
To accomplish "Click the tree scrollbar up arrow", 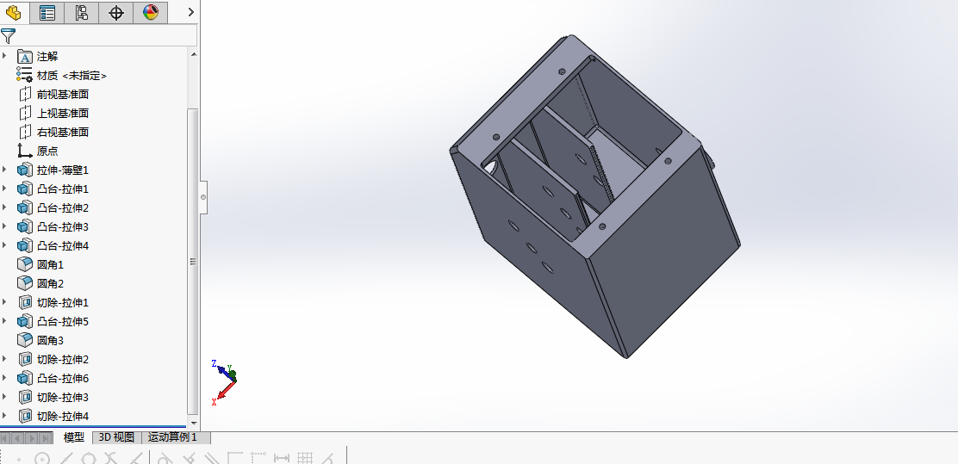I will point(194,54).
